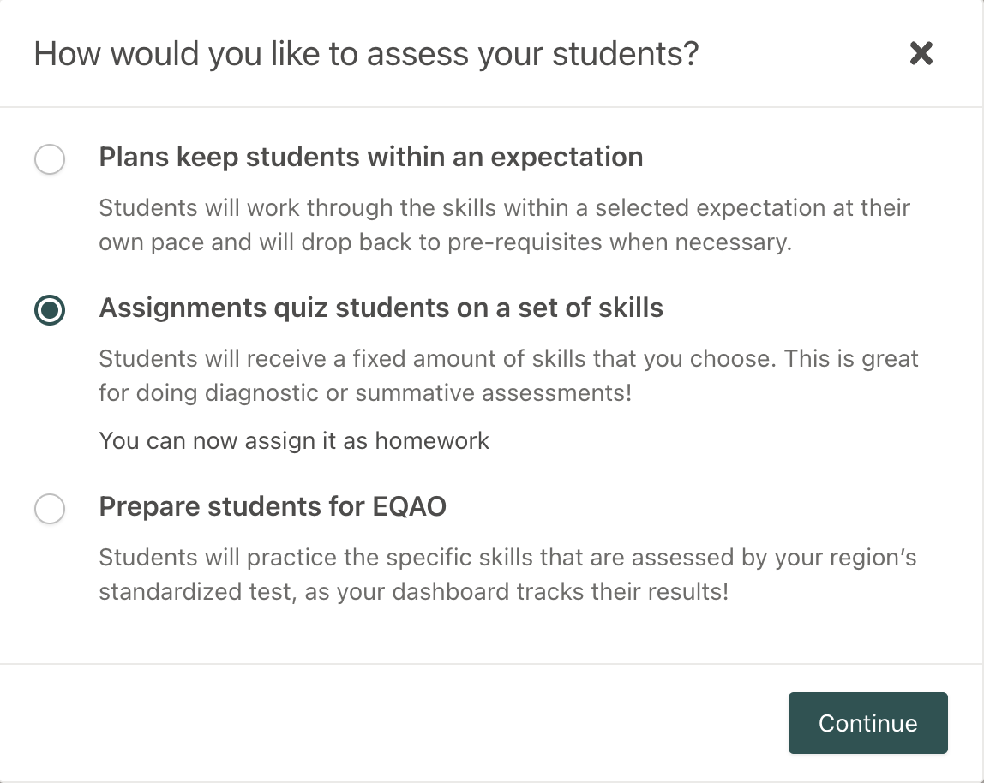This screenshot has height=783, width=984.
Task: Click the Plans option description text
Action: (x=504, y=224)
